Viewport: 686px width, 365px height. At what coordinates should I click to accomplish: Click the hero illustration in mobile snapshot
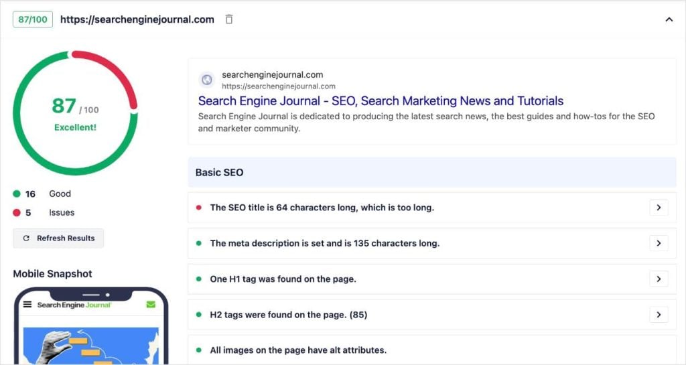(91, 346)
